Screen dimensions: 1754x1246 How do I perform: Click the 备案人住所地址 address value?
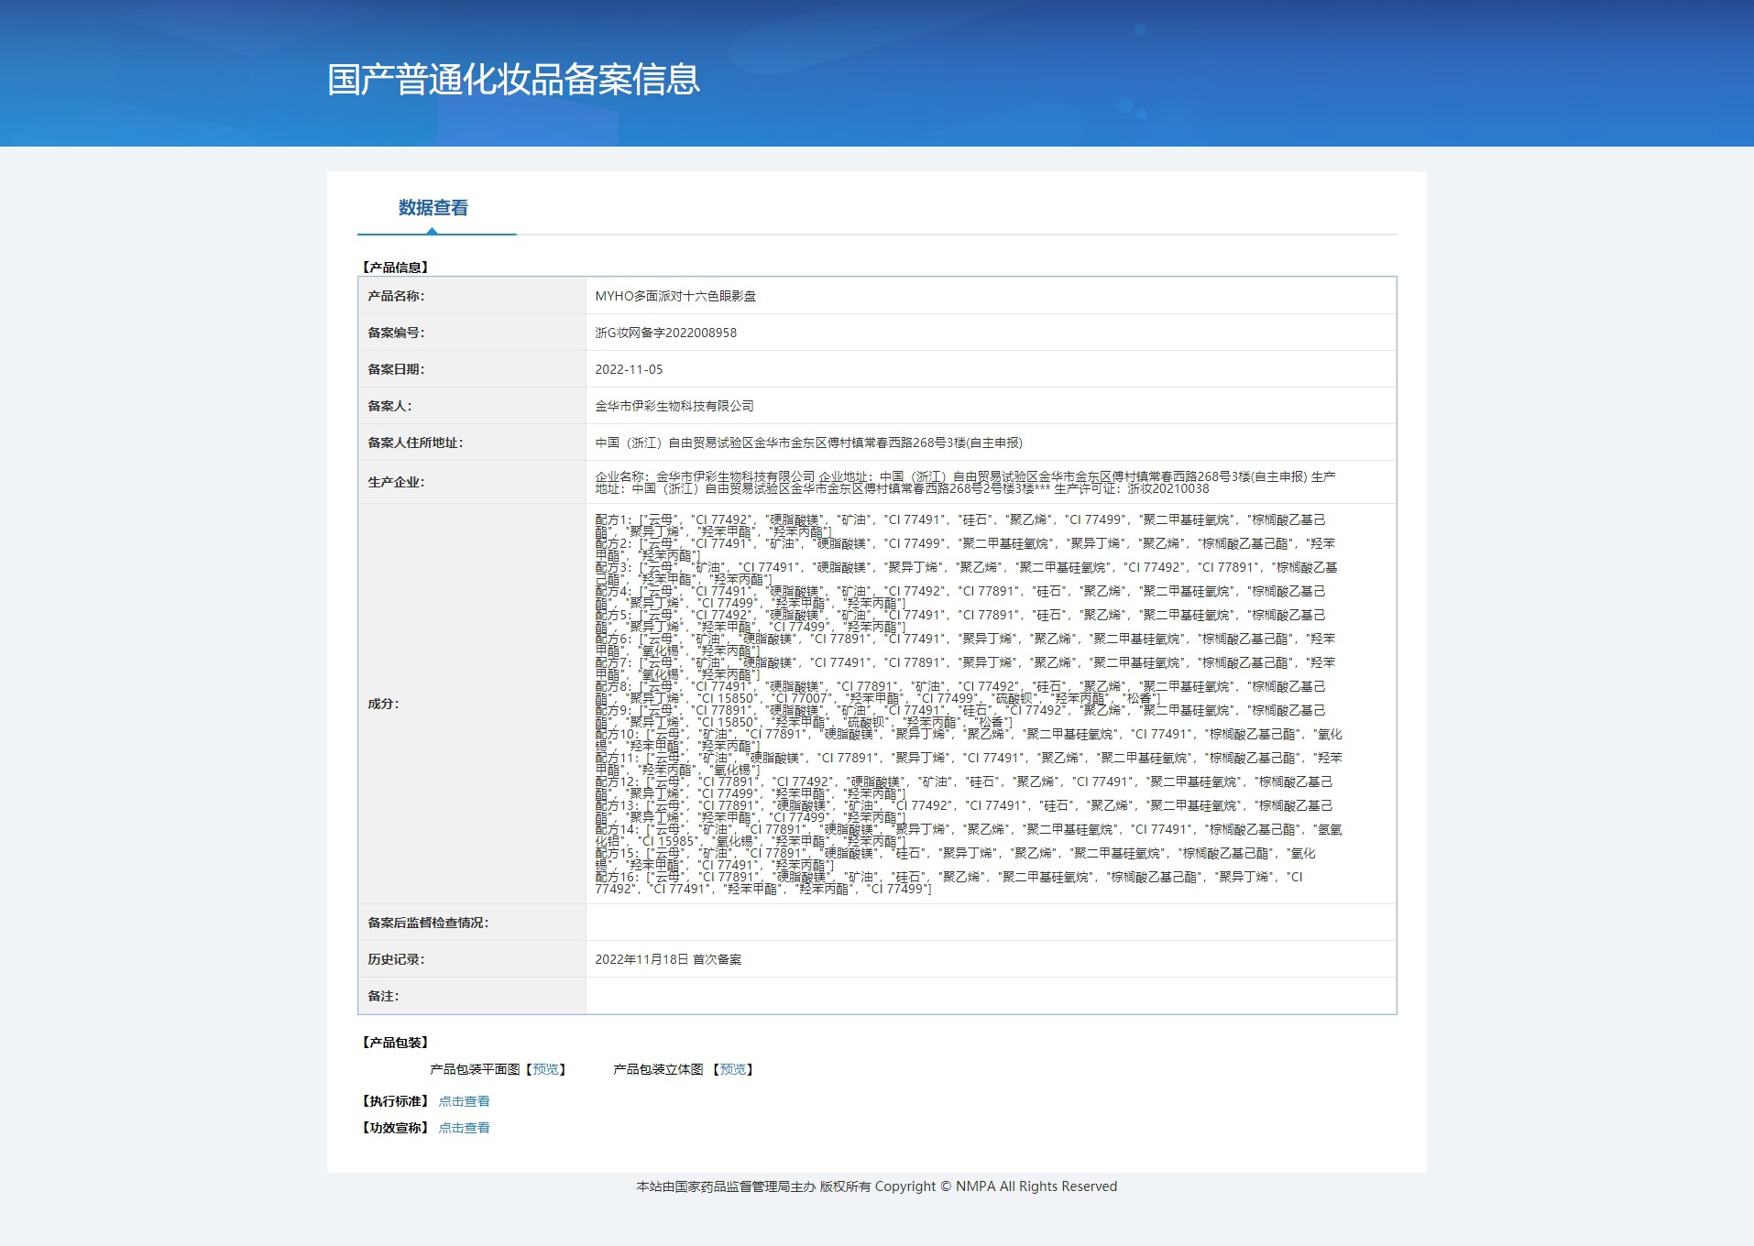click(x=808, y=443)
